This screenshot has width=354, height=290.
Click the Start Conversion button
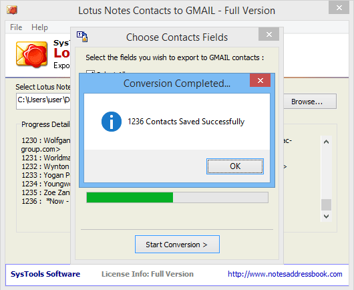tap(177, 245)
